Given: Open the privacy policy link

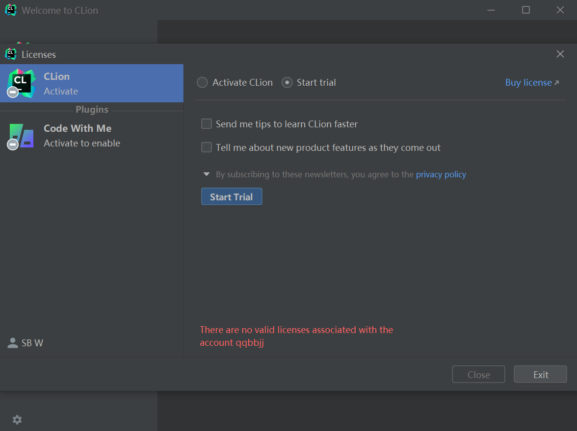Looking at the screenshot, I should click(441, 174).
